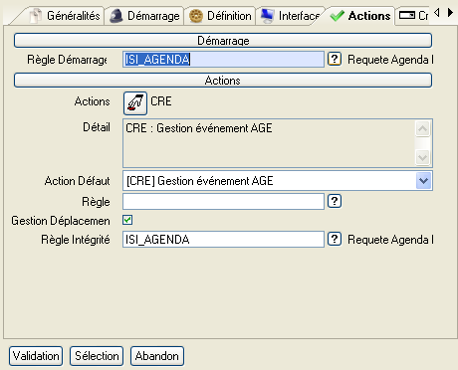Collapse the Démarrage section header
Viewport: 458px width, 370px height.
(223, 41)
